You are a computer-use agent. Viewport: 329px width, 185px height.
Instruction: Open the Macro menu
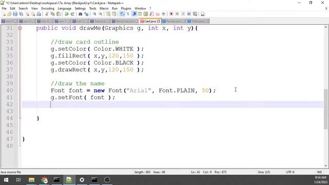[x=104, y=8]
